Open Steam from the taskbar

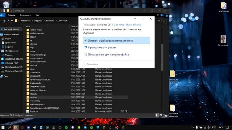(35, 127)
